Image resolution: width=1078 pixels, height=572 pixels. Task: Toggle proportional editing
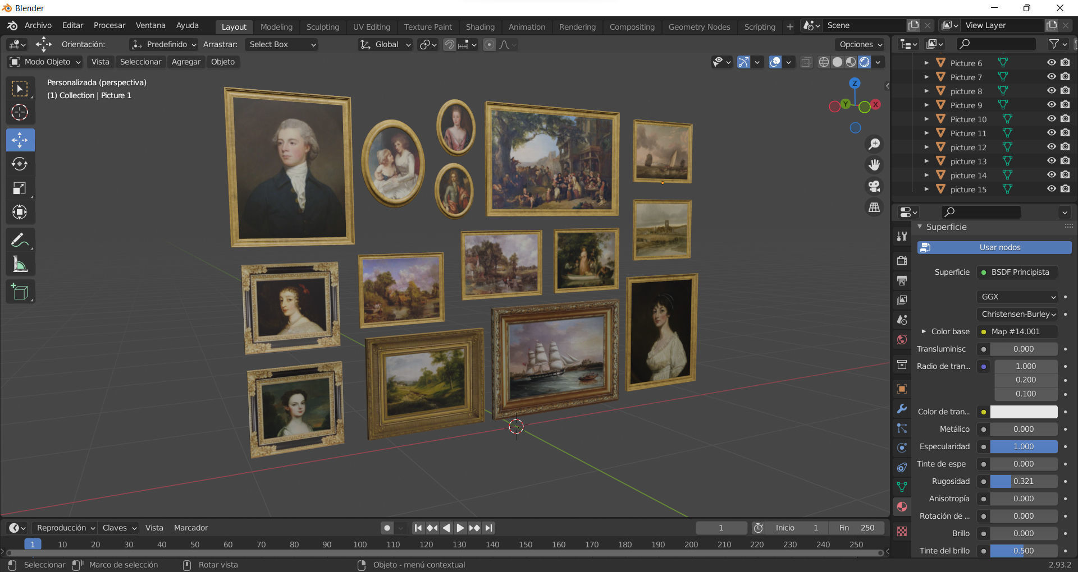coord(490,45)
